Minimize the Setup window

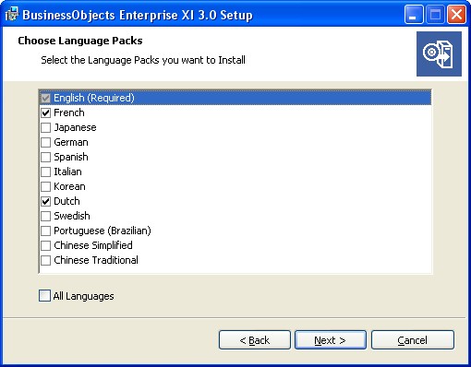414,15
